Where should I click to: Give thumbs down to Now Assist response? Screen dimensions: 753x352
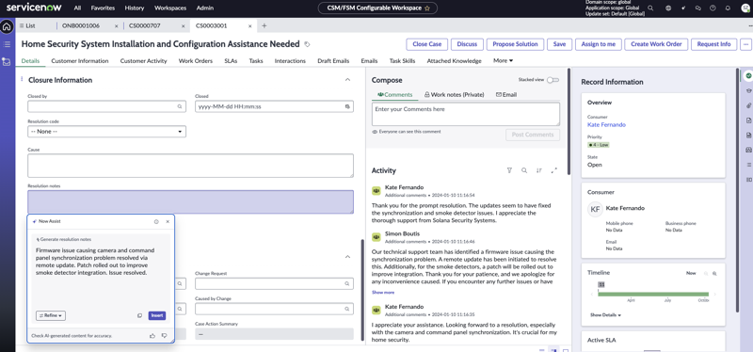coord(164,336)
